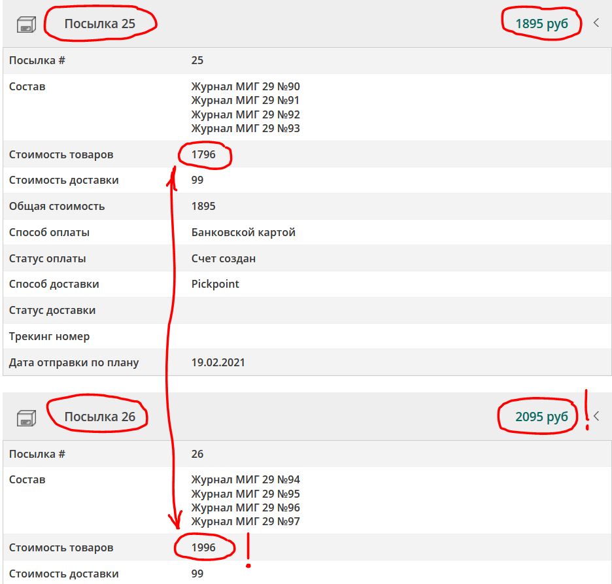Select Журнал МИГ 29 №94 item
Viewport: 612px width, 584px height.
click(245, 479)
